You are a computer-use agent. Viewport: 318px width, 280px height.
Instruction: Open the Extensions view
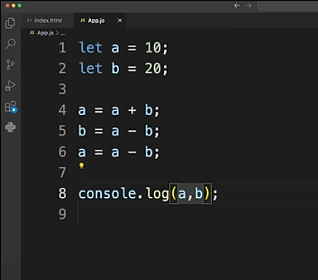[11, 107]
